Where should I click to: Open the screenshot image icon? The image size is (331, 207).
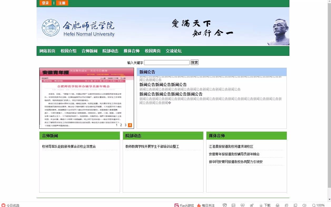(x=234, y=205)
